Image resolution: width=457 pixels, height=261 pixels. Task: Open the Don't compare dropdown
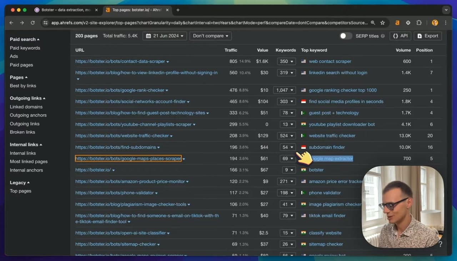tap(210, 36)
